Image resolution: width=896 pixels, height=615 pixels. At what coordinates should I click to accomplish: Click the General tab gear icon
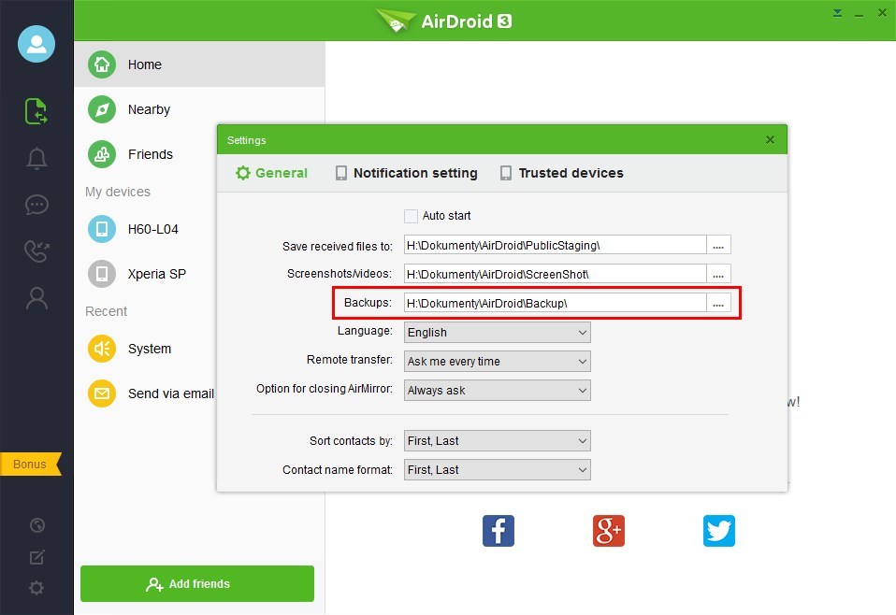click(243, 173)
